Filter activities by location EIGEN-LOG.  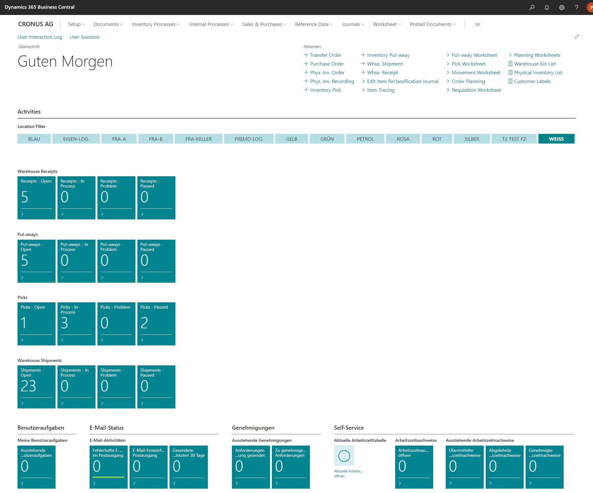pos(76,139)
